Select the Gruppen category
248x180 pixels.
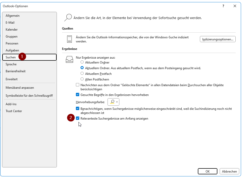(x=29, y=37)
